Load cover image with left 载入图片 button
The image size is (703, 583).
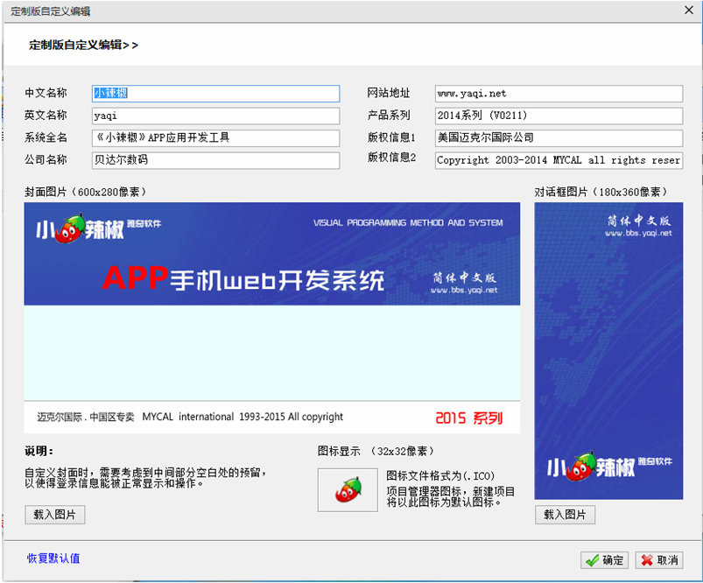tap(54, 515)
